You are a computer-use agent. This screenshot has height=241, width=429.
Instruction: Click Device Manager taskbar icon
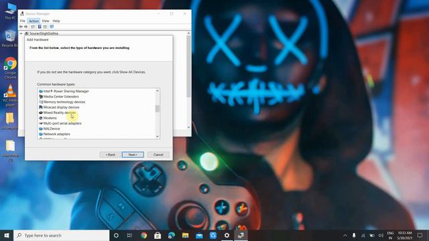click(x=241, y=235)
